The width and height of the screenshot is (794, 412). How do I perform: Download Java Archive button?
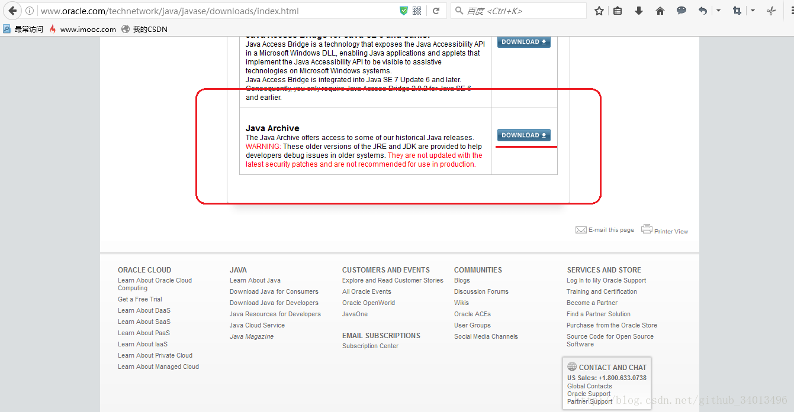[x=524, y=135]
